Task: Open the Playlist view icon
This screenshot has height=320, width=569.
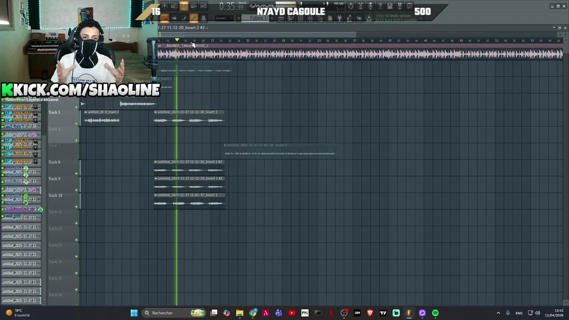Action: point(281,18)
